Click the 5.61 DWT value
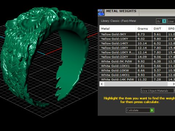 157,34
